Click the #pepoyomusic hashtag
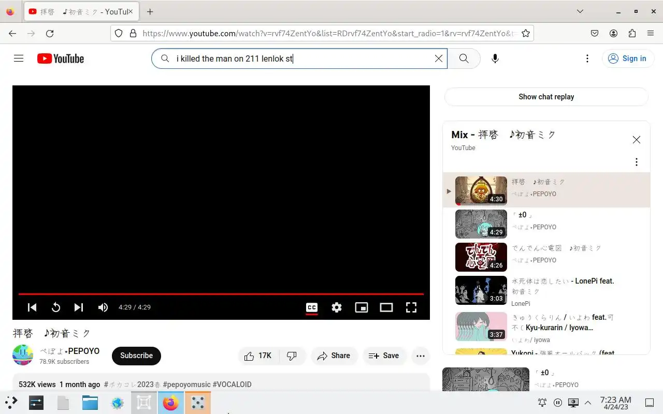 [186, 385]
